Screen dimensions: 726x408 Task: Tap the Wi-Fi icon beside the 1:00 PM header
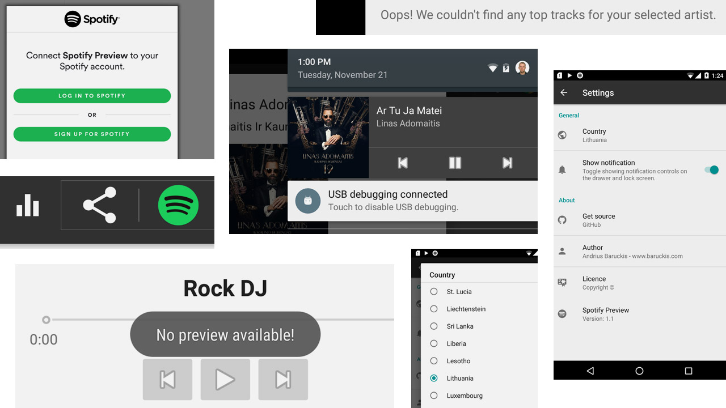coord(492,69)
